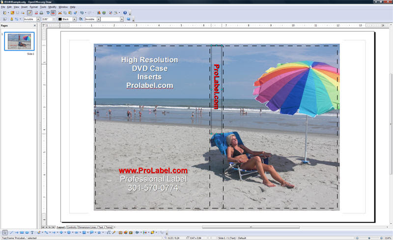Activate the Select arrow tool
This screenshot has height=240, width=393.
point(5,233)
